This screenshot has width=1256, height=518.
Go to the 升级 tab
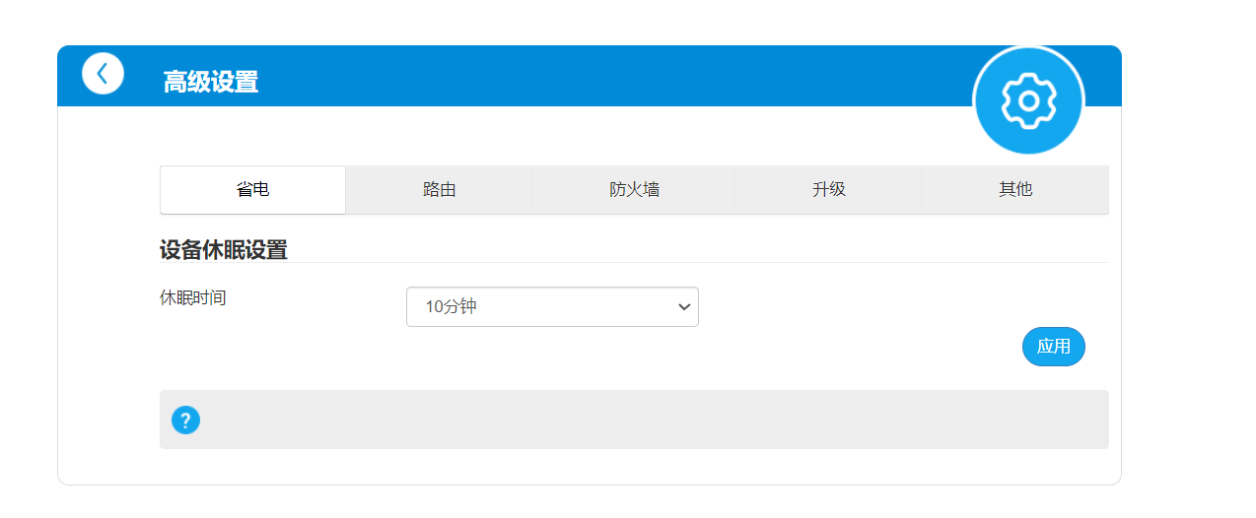[x=828, y=190]
